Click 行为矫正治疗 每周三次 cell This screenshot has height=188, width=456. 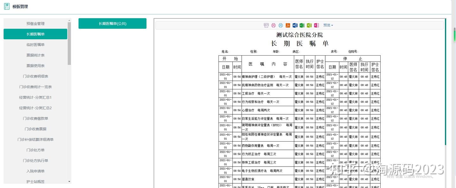[x=268, y=154]
